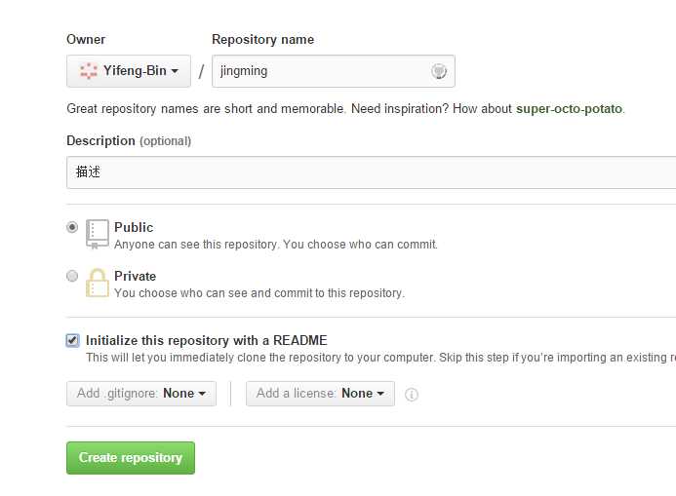Click into the Repository name field containing jingming
Screen dimensions: 676x496
[334, 71]
